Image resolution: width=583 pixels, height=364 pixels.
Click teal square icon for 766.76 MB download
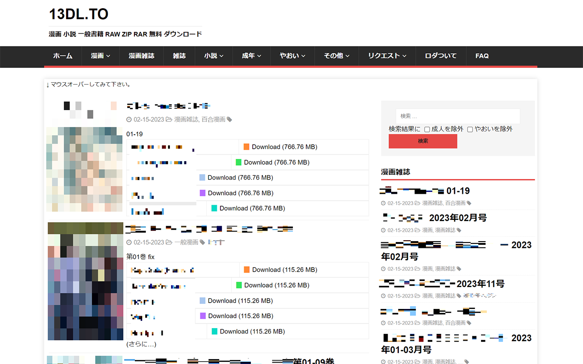point(215,208)
